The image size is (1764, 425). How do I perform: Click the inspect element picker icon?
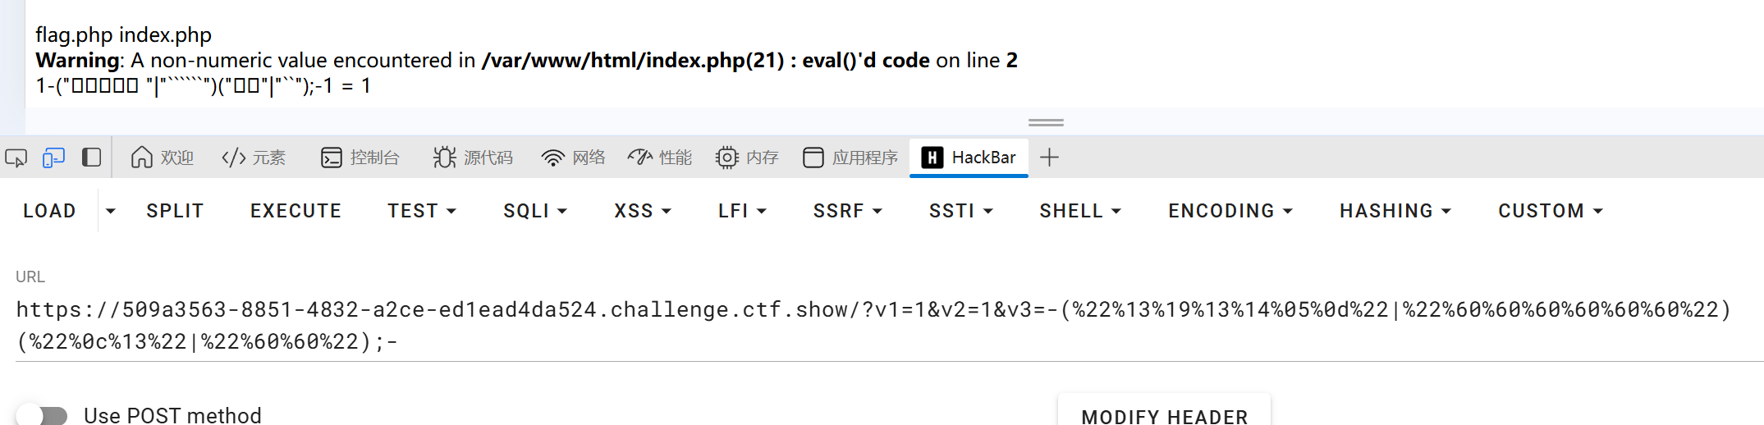16,158
